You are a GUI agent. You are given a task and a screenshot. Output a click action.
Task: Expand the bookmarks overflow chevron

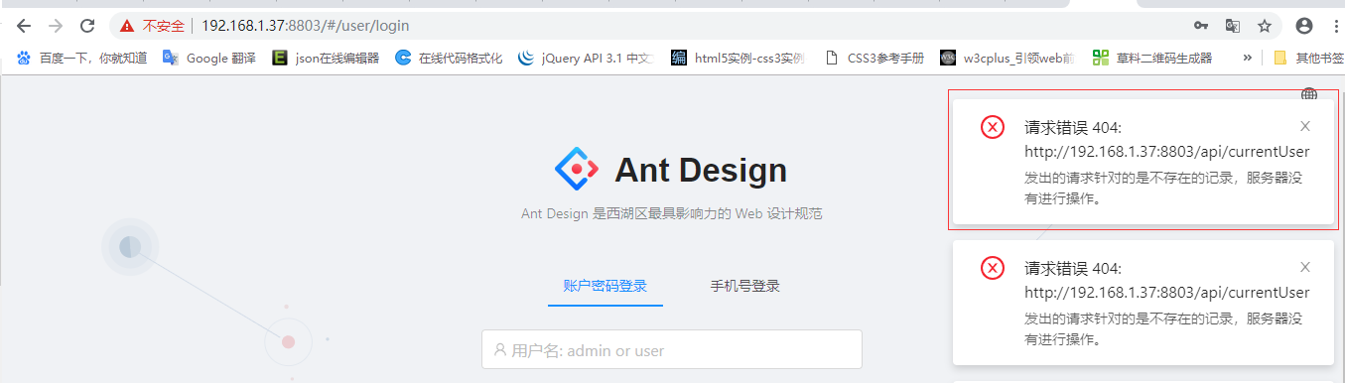[x=1247, y=58]
